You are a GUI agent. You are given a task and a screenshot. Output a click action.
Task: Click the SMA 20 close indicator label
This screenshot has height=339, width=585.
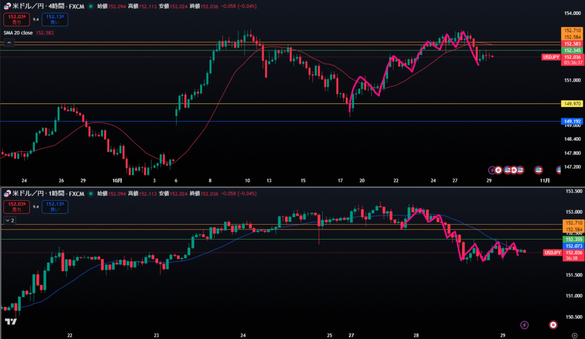click(18, 33)
